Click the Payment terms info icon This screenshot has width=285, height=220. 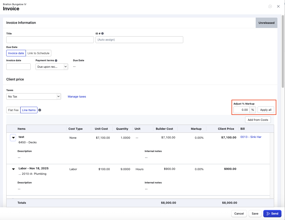tap(56, 60)
